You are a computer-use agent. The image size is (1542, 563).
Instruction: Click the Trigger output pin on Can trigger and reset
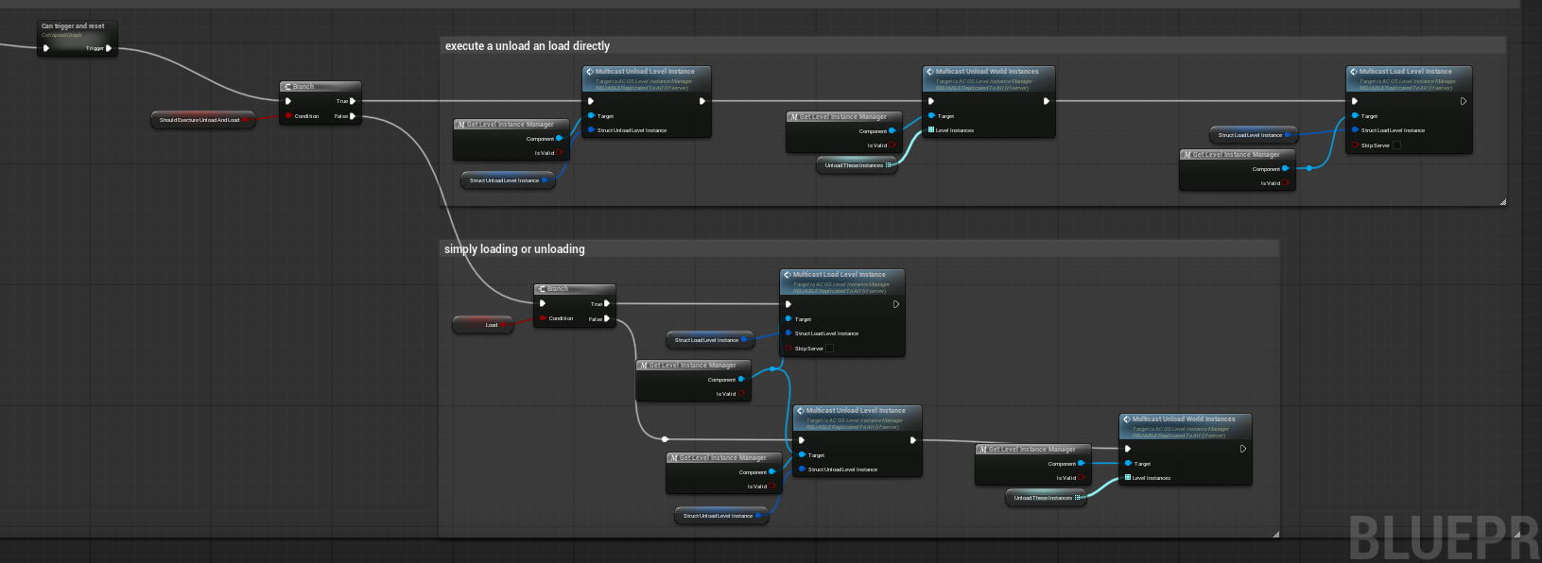109,48
